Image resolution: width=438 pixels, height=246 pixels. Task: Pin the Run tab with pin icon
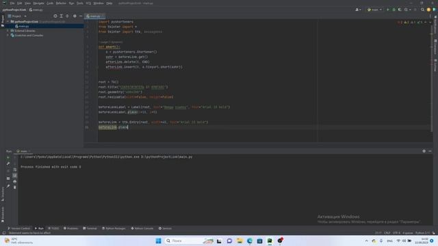point(8,186)
